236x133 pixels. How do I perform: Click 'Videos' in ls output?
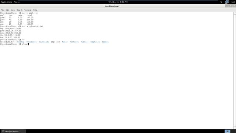105,42
